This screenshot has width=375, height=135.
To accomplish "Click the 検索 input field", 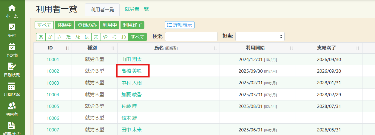I will [x=191, y=36].
